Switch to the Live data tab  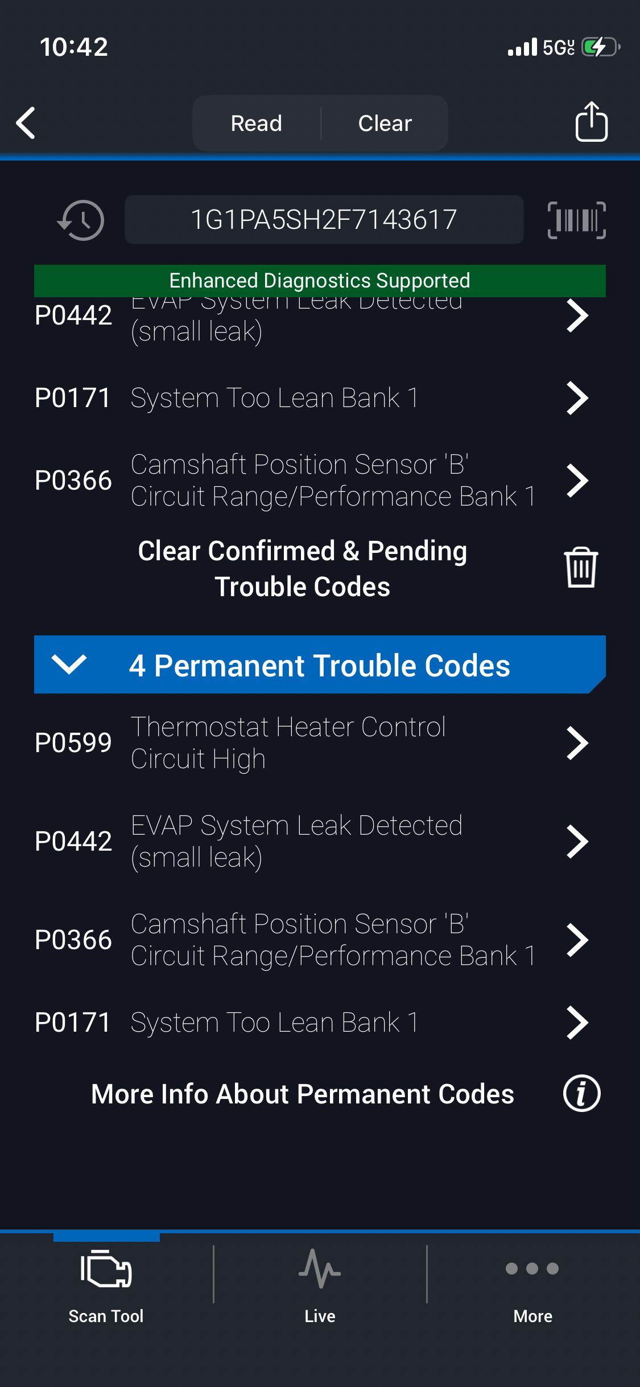click(x=320, y=1281)
